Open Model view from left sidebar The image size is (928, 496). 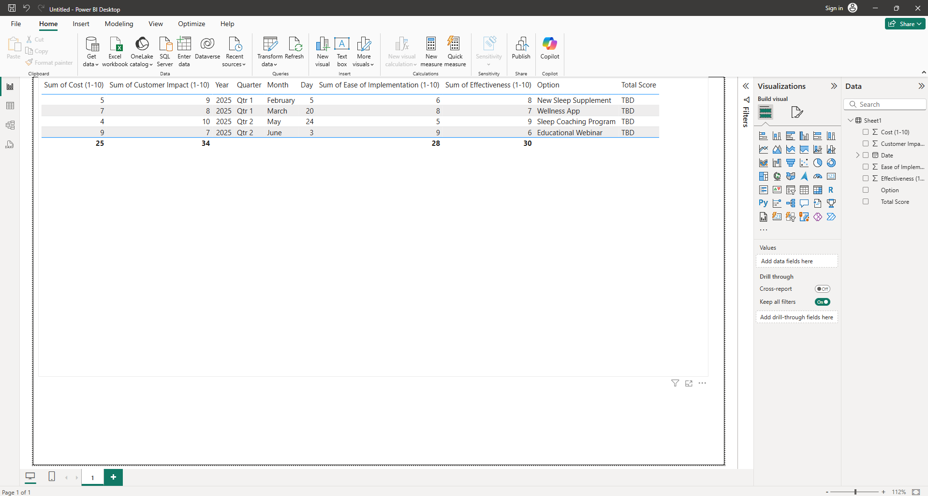click(x=10, y=125)
